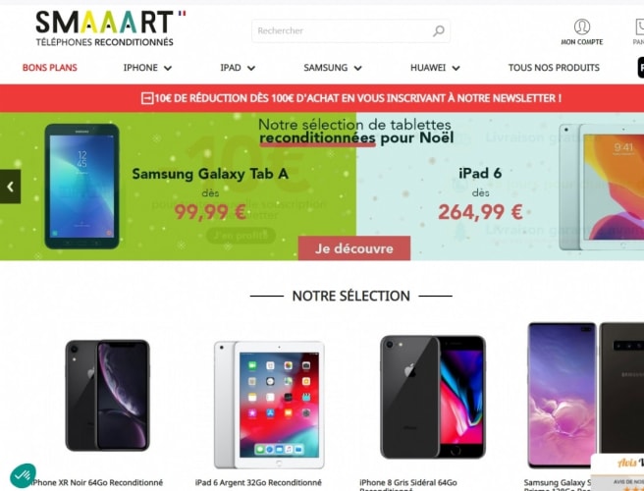Click the search magnifier icon
644x491 pixels.
click(x=439, y=30)
